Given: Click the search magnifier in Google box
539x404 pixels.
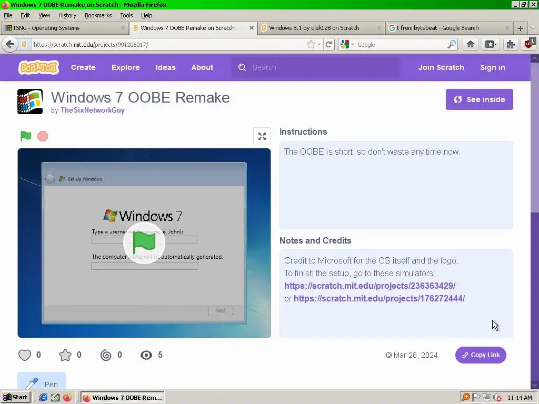Looking at the screenshot, I should pos(451,44).
